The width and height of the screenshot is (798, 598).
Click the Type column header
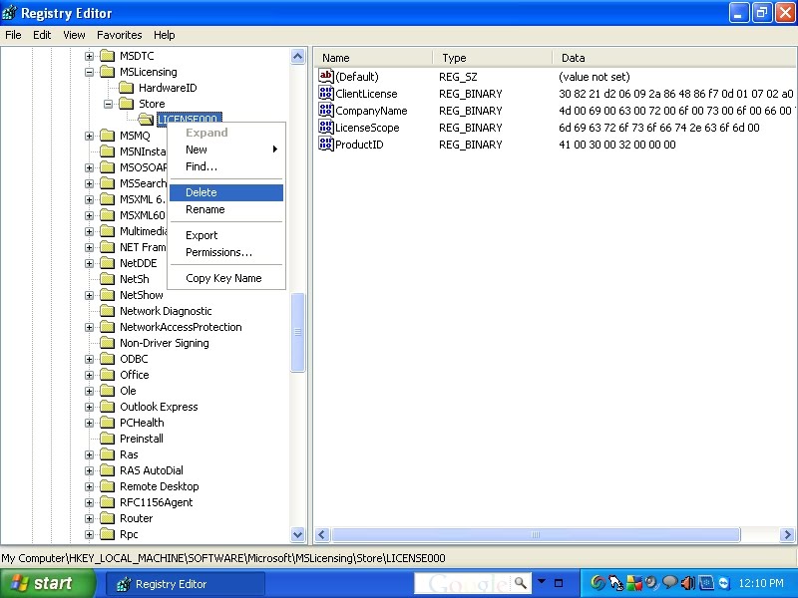[493, 58]
